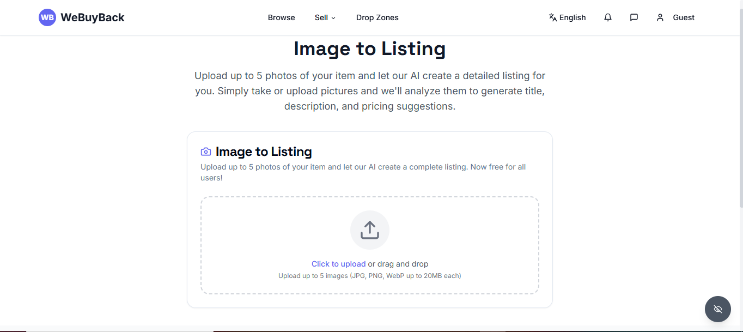Open the English language selector

(x=567, y=17)
